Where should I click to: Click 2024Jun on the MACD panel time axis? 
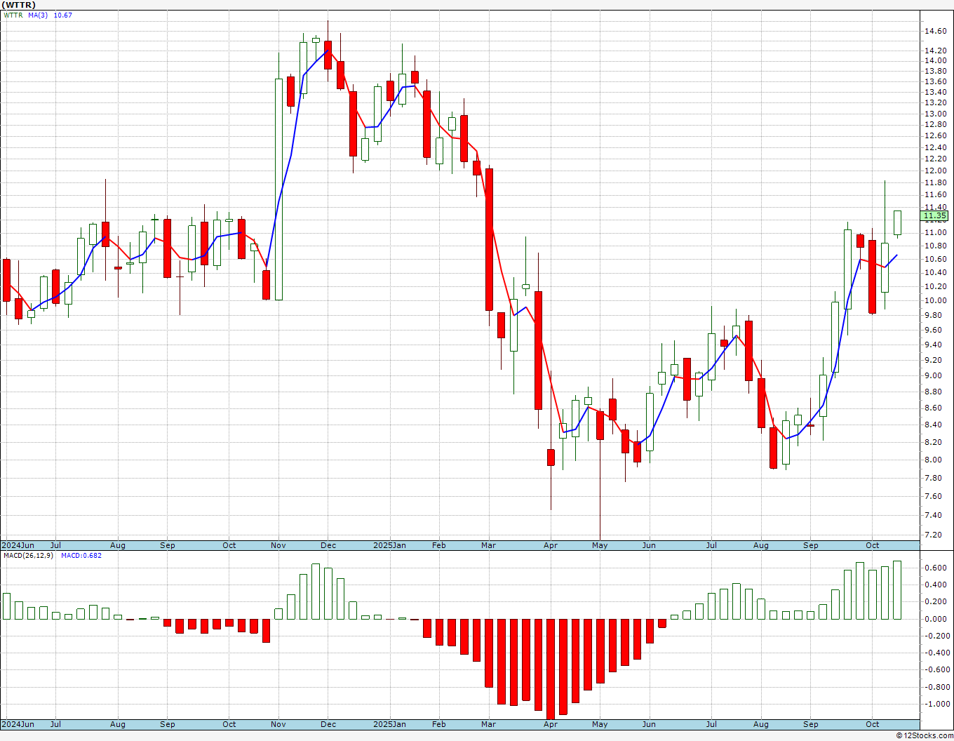coord(18,724)
